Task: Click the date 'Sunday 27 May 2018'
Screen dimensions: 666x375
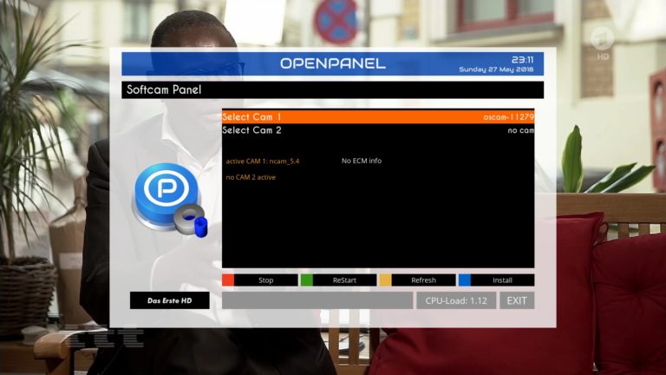Action: pos(496,69)
